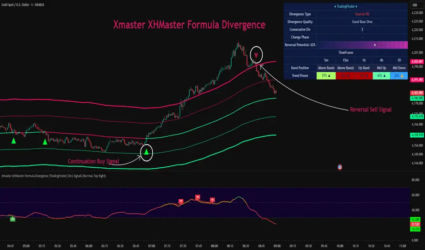The image size is (425, 250).
Task: Click the 'Band Position' row label
Action: (x=300, y=68)
